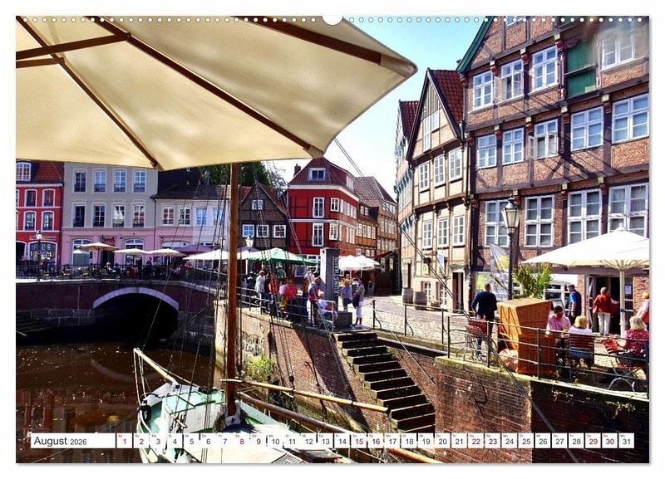
Task: Select date 27 in the calendar strip
Action: click(x=559, y=441)
